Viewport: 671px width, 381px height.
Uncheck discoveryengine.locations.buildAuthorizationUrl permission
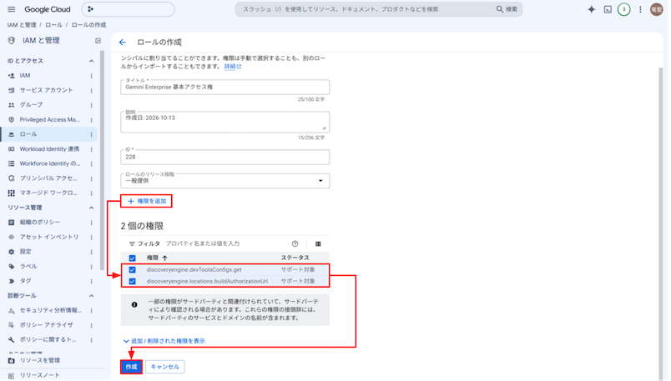click(132, 281)
